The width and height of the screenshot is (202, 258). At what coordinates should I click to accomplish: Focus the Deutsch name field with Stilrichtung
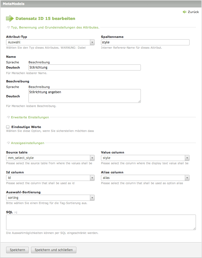click(x=84, y=67)
